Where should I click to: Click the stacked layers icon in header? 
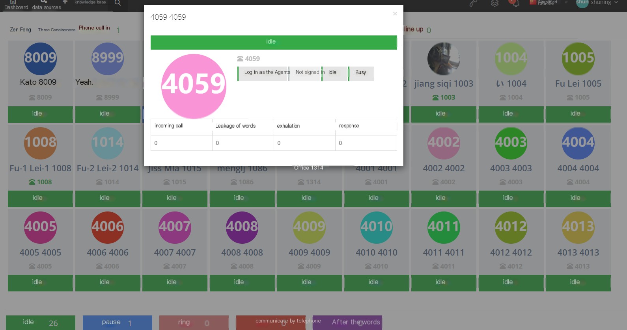click(495, 3)
